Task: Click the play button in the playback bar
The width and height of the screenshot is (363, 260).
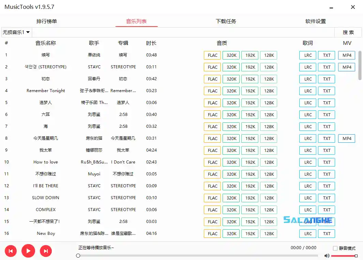Action: click(x=28, y=251)
